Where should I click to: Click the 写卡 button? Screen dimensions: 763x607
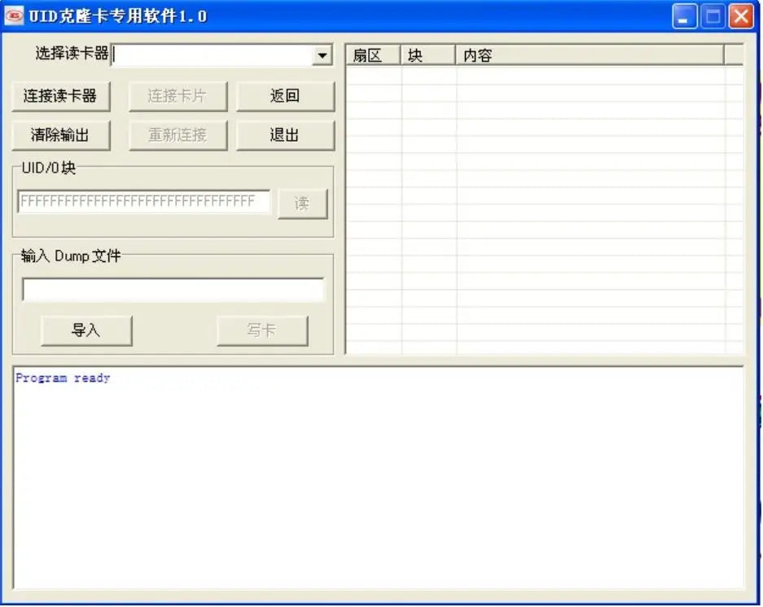[262, 330]
